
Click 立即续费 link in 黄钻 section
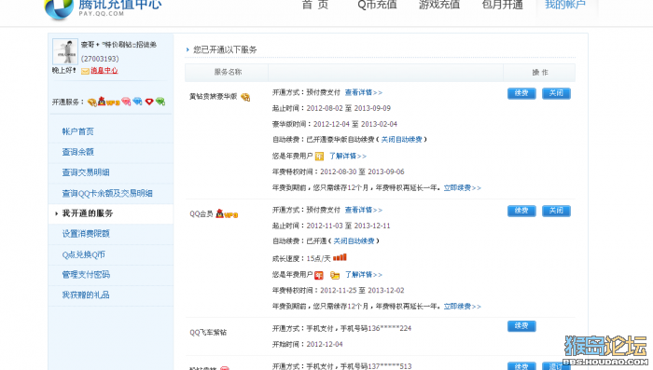pyautogui.click(x=462, y=187)
